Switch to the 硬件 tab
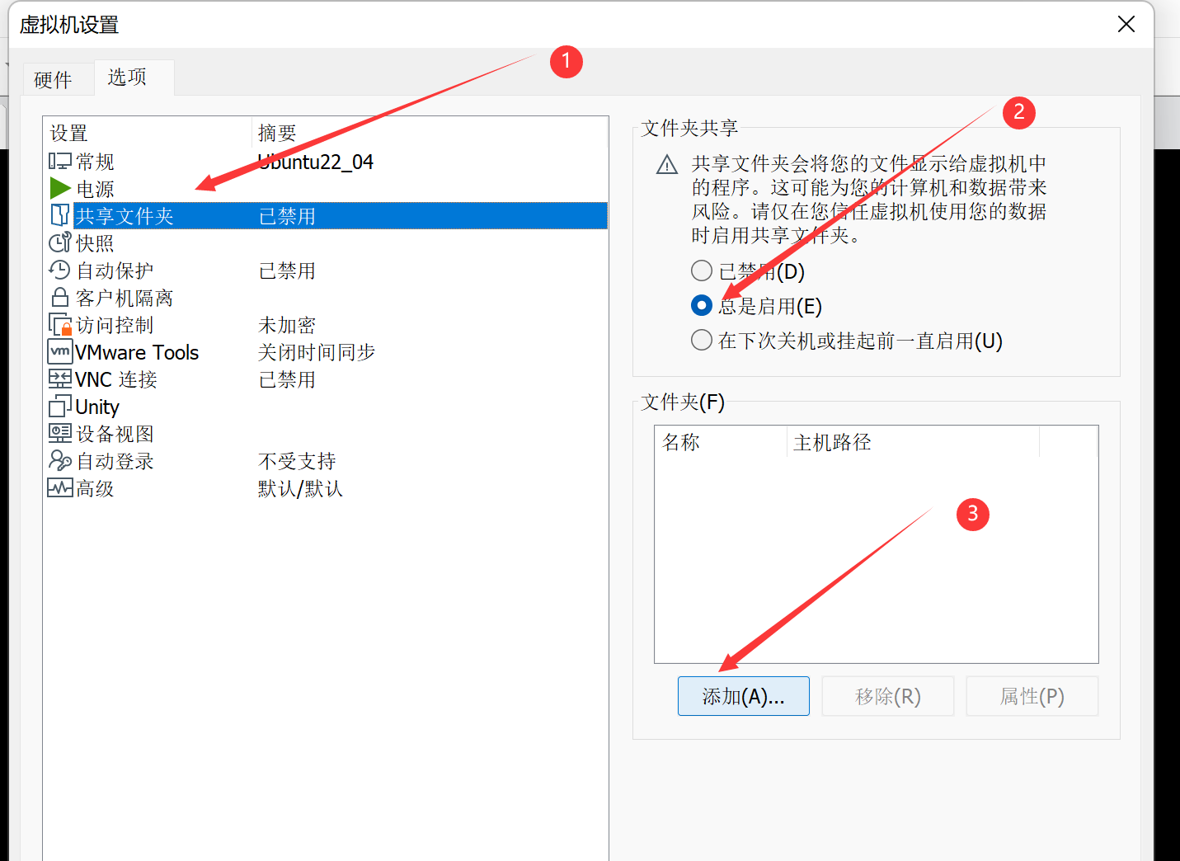 pos(53,79)
